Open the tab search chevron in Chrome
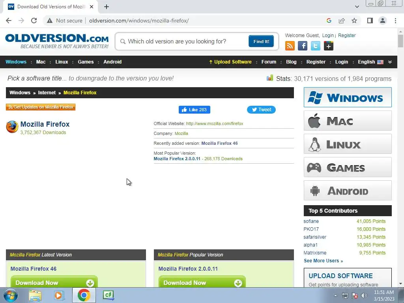Viewport: 404px width, 303px height. tap(357, 7)
